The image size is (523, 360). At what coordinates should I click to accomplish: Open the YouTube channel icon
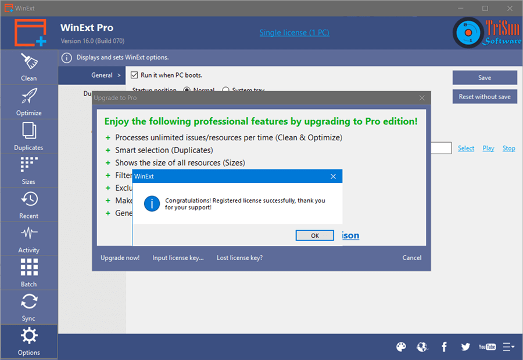tap(487, 347)
